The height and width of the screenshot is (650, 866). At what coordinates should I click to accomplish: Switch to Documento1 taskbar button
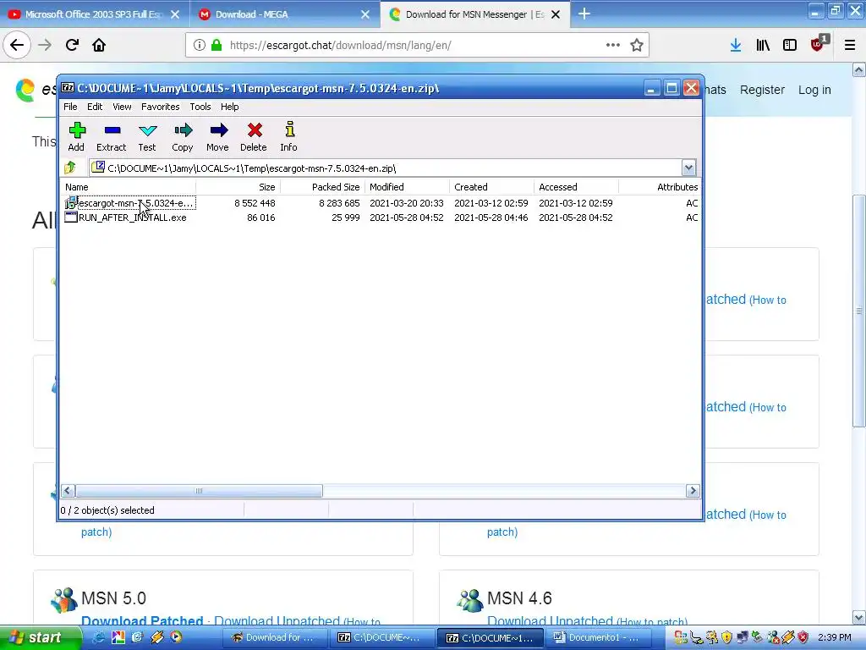point(600,637)
